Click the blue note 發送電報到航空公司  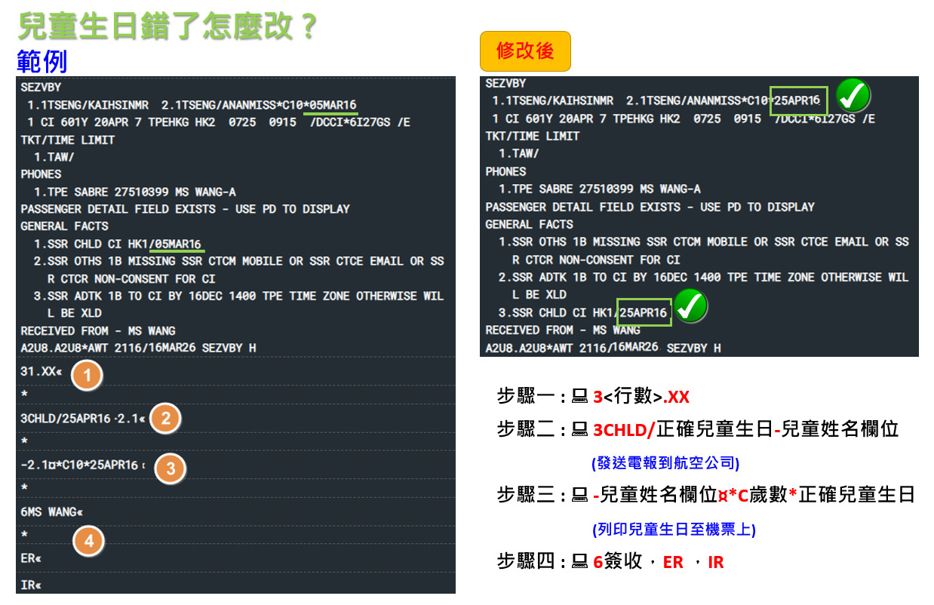click(x=665, y=462)
